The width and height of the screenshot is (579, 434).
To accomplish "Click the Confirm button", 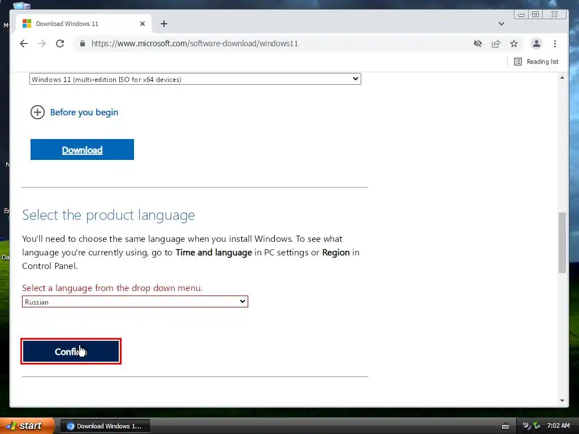I will click(71, 351).
